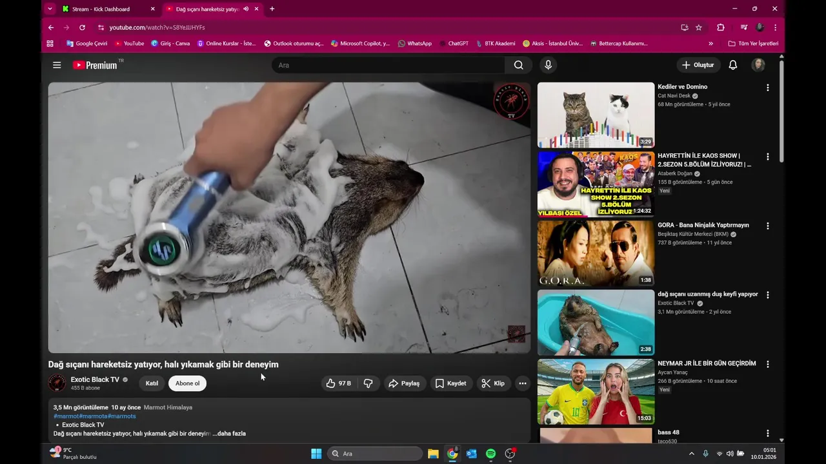This screenshot has height=464, width=826.
Task: Open GORA Bana Ninjalık Yaptırmayın thumbnail
Action: click(596, 253)
